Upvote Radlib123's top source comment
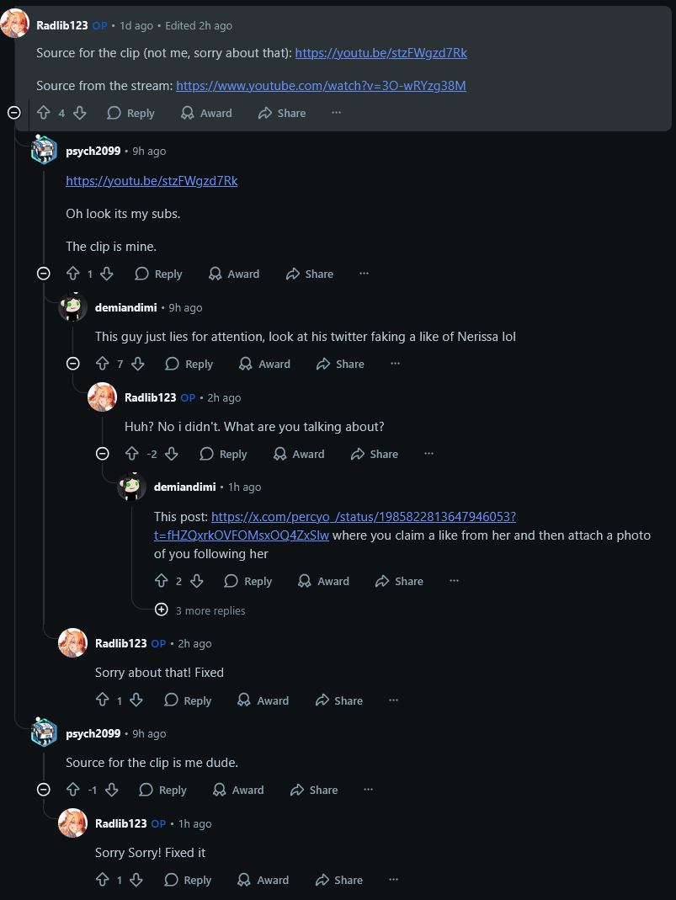 coord(44,113)
